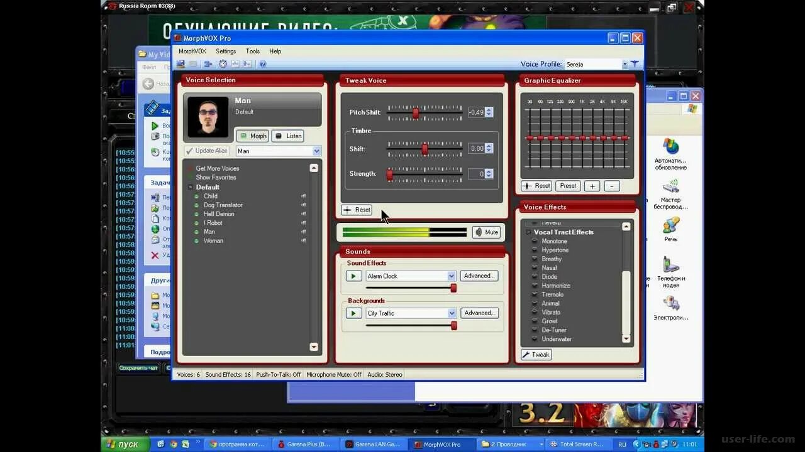The height and width of the screenshot is (452, 805).
Task: Click the stopwatch icon in the MorphVOX toolbar
Action: click(223, 64)
